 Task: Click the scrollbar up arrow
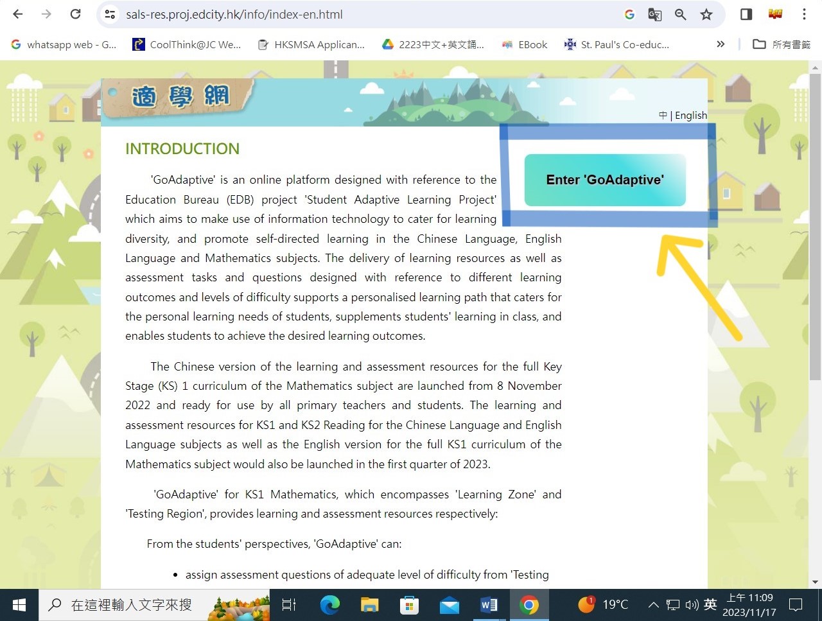coord(816,67)
